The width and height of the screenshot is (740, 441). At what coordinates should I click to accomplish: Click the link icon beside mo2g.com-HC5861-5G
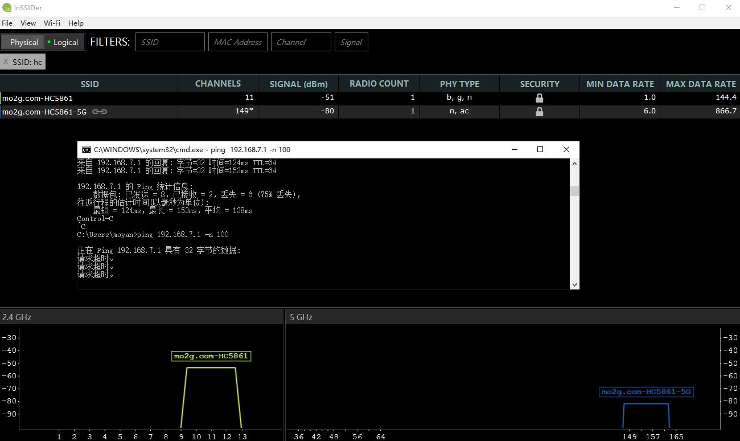[x=100, y=112]
